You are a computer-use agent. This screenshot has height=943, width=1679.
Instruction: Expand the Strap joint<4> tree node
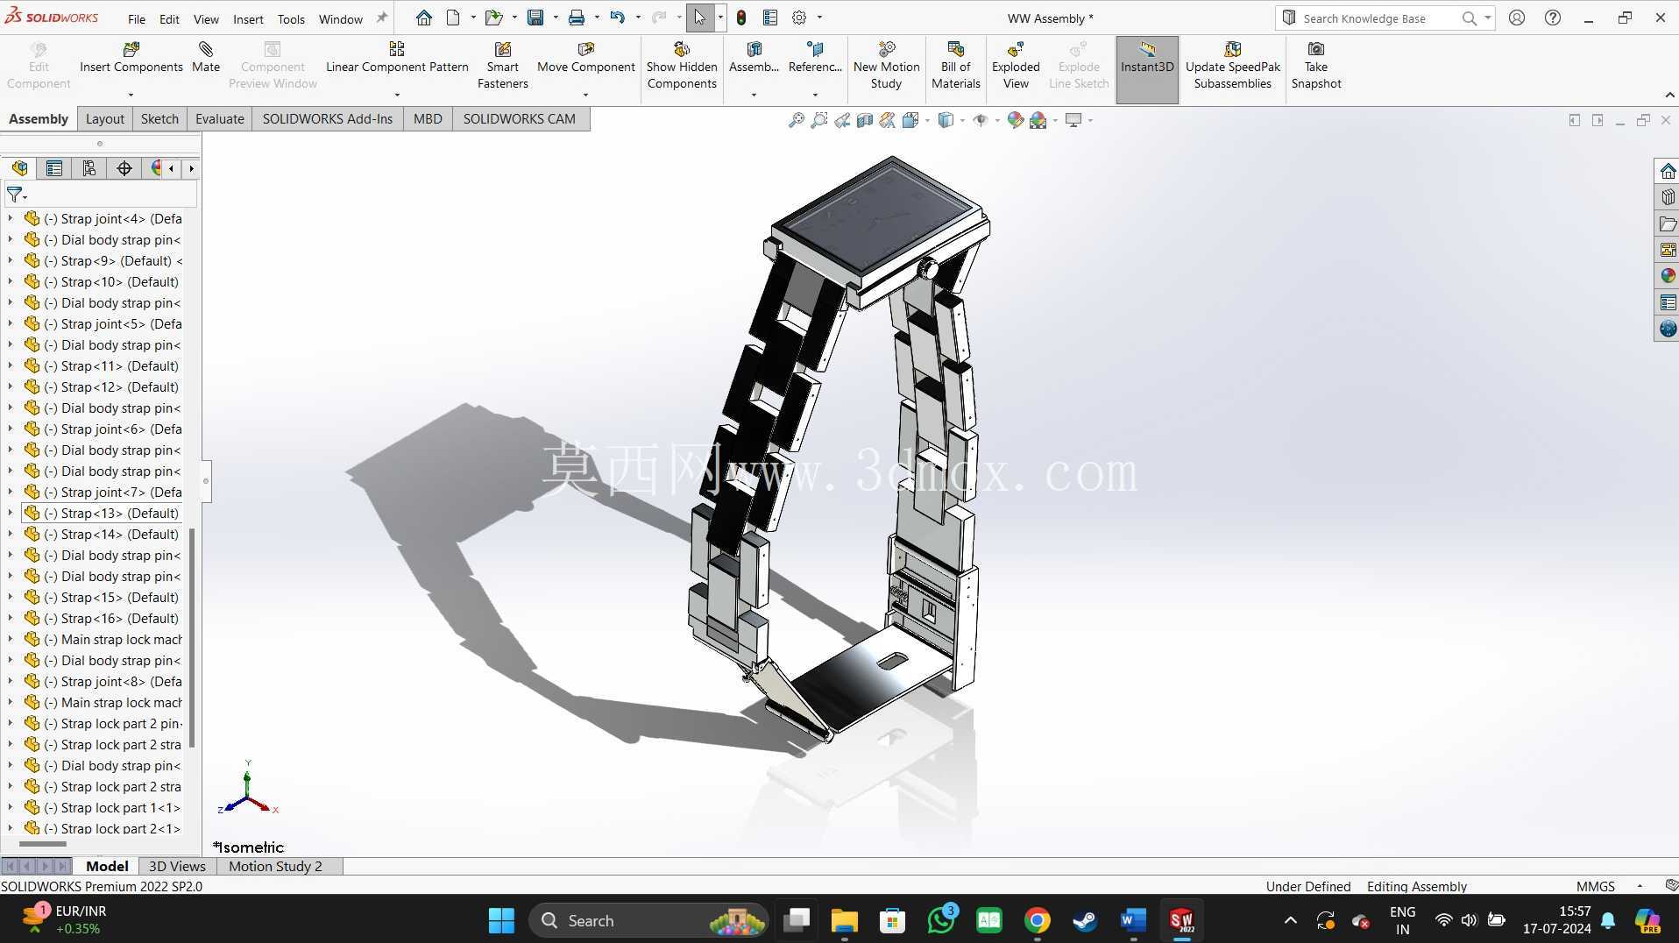coord(11,218)
